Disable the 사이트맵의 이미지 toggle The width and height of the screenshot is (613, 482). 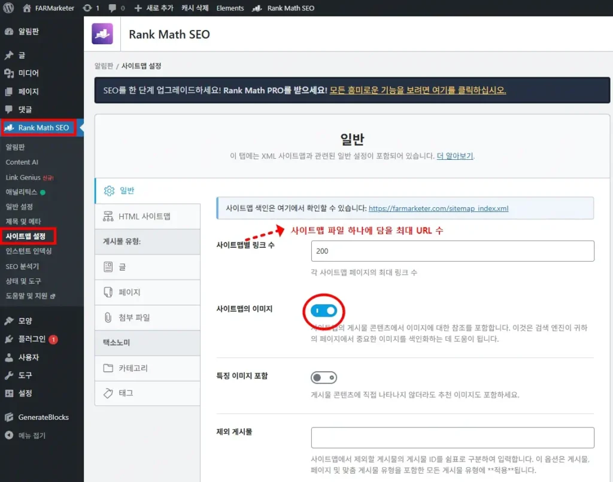coord(324,311)
